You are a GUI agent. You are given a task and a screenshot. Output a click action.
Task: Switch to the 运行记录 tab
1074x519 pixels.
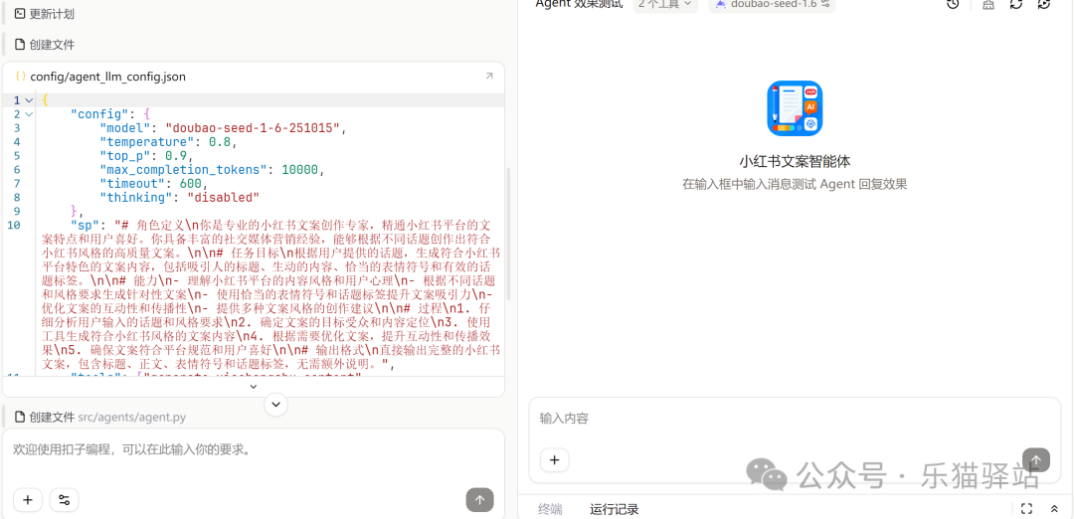(x=615, y=509)
